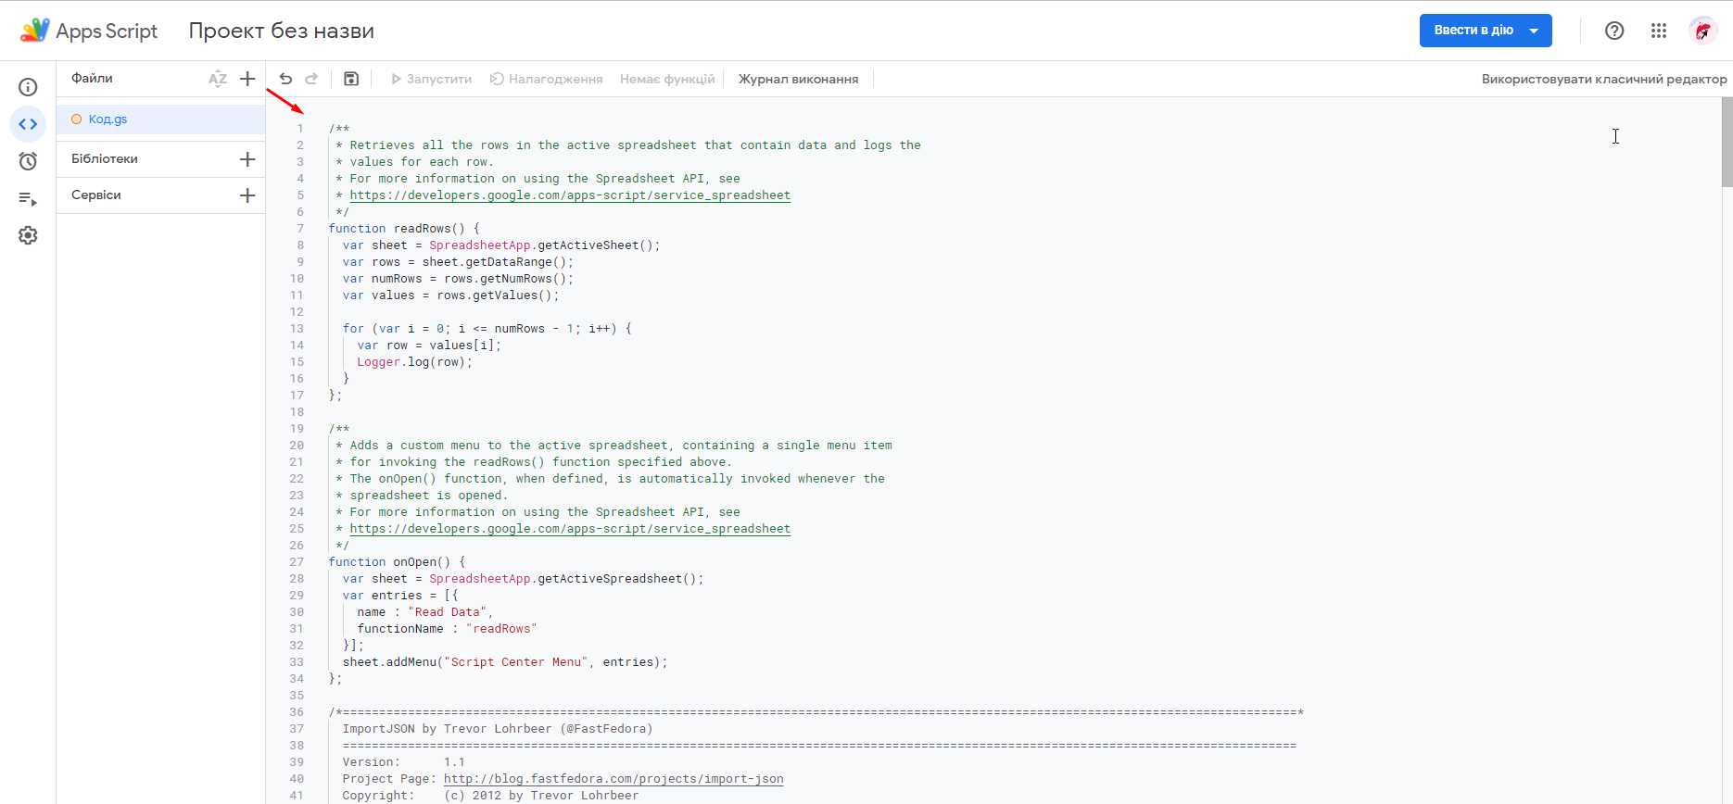Select the Editor code icon in sidebar

pyautogui.click(x=28, y=124)
